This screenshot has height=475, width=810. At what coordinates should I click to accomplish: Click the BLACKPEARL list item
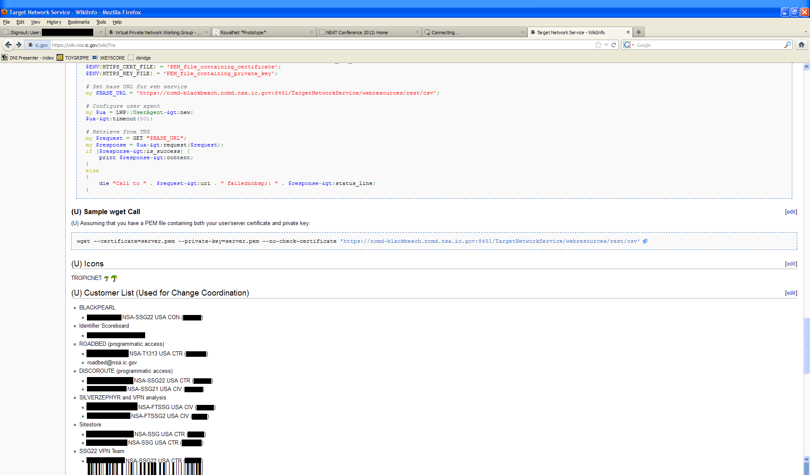[x=97, y=307]
